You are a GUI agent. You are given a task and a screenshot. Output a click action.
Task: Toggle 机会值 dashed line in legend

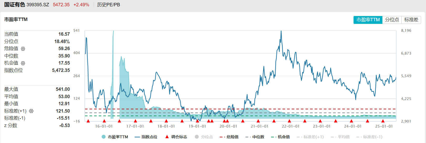click(x=280, y=137)
